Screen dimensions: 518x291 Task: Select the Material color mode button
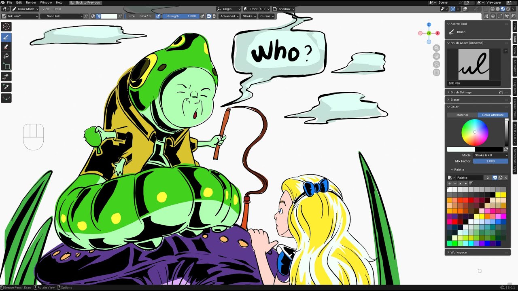pyautogui.click(x=462, y=115)
